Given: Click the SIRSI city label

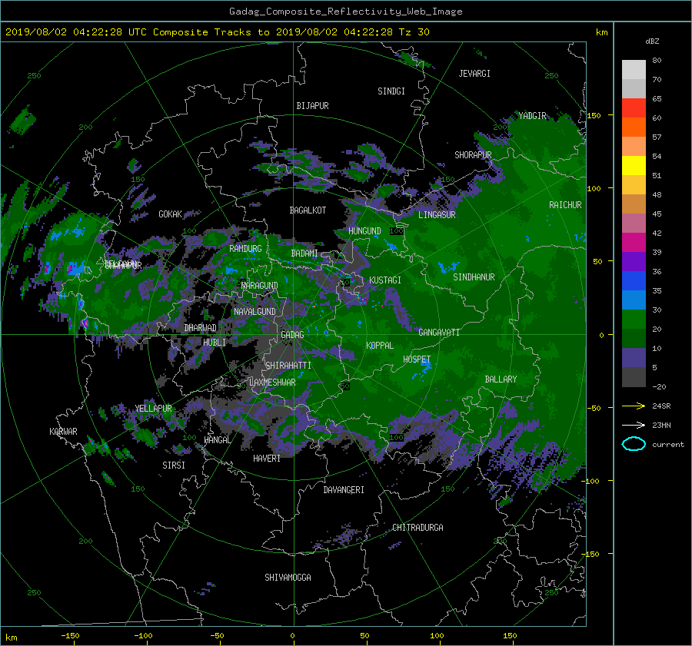Looking at the screenshot, I should pyautogui.click(x=174, y=465).
